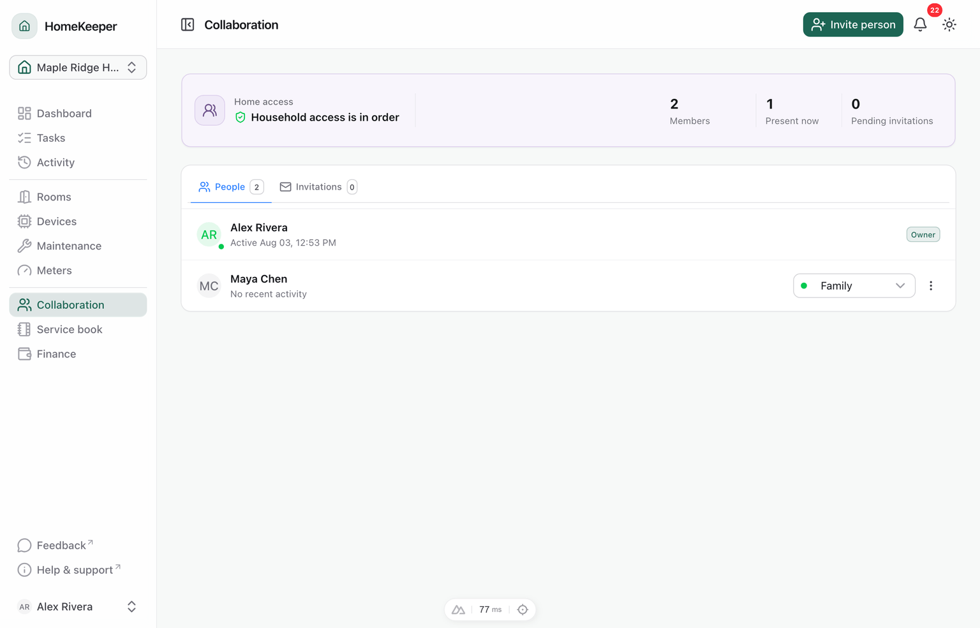The image size is (980, 628).
Task: Click 'Household access is in order' text
Action: tap(325, 117)
